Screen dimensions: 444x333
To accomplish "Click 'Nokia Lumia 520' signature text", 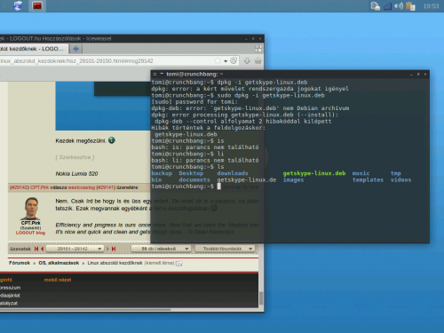I will [76, 173].
